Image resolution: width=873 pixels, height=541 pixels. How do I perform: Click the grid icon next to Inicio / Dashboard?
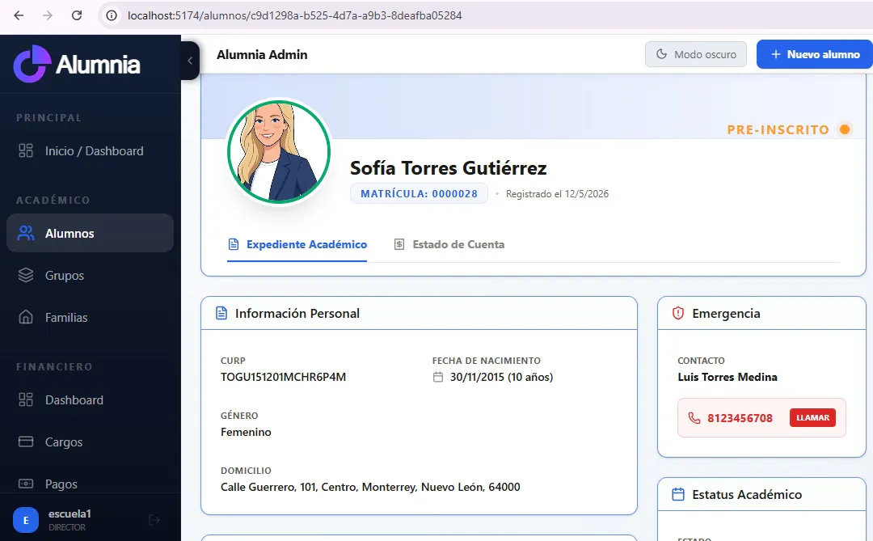coord(26,150)
